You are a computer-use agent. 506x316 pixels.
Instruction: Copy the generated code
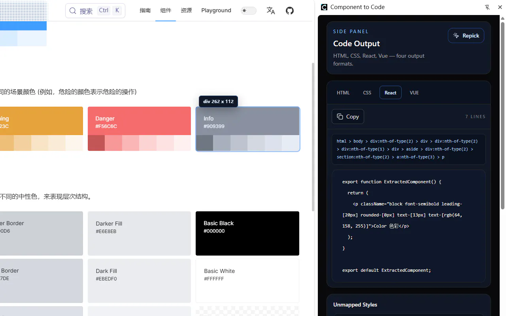pyautogui.click(x=348, y=117)
